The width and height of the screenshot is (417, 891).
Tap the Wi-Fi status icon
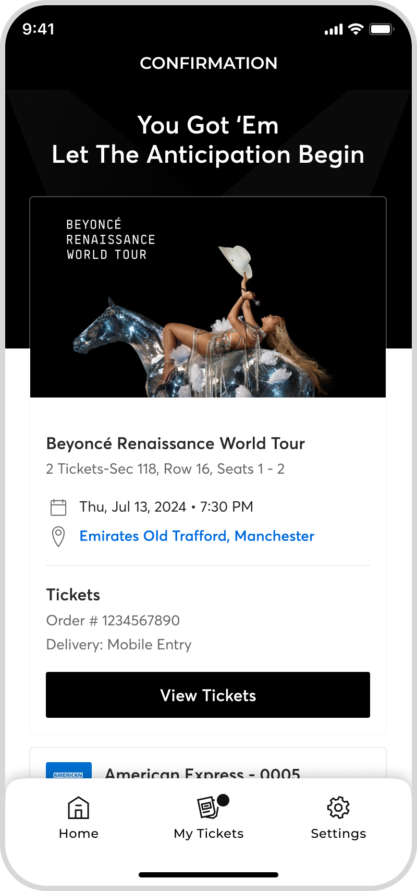tap(356, 29)
